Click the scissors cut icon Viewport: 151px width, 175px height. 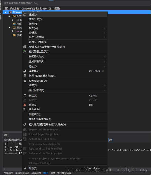tap(25, 95)
